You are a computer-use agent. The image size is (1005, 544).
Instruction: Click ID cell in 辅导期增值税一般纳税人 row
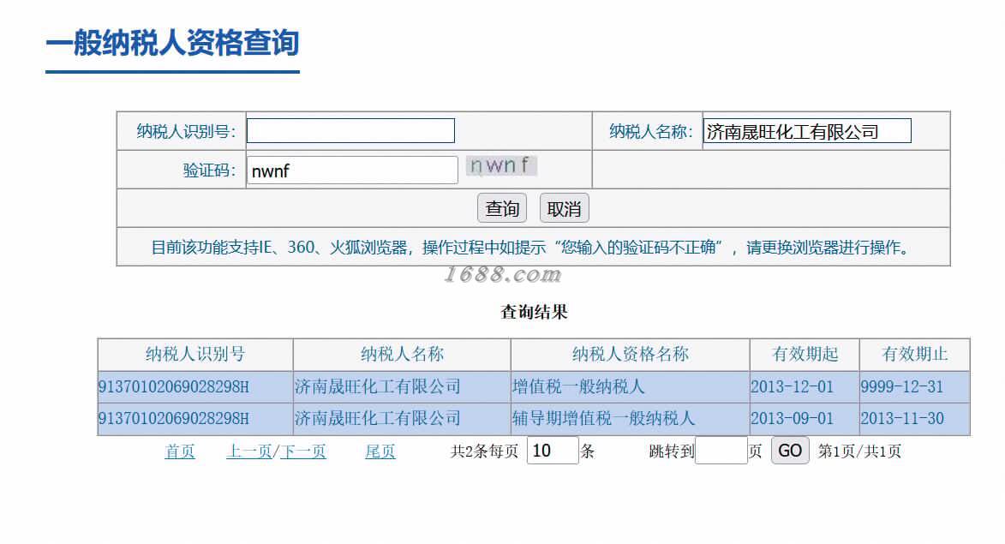pyautogui.click(x=195, y=419)
